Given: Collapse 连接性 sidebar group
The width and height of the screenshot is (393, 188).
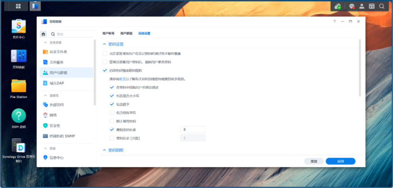Looking at the screenshot, I should click(45, 96).
